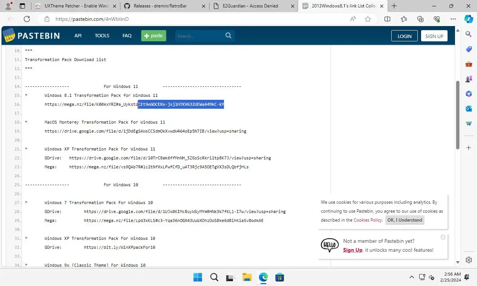Click the Pastebin logo

coord(32,36)
